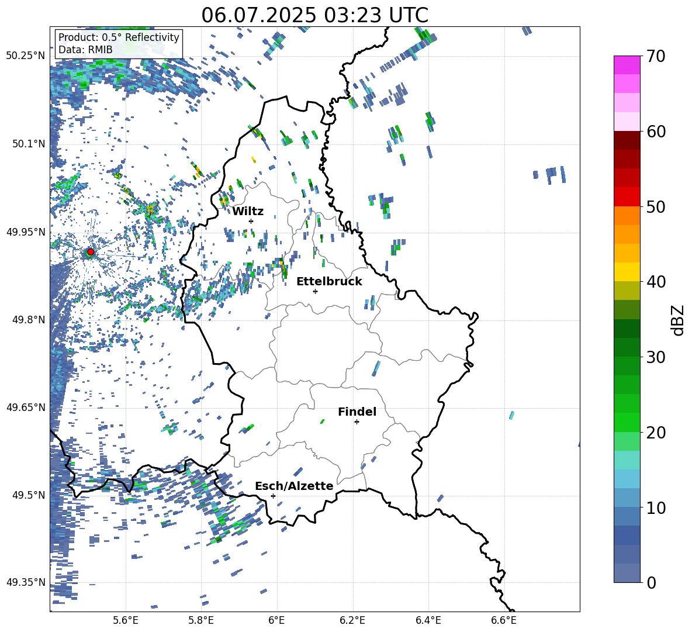Viewport: 692px width, 632px height.
Task: Click the 10 colorbar tick label
Action: (656, 507)
